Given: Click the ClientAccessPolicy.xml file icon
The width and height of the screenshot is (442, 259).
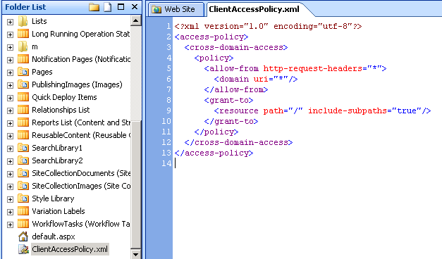Looking at the screenshot, I should (23, 249).
